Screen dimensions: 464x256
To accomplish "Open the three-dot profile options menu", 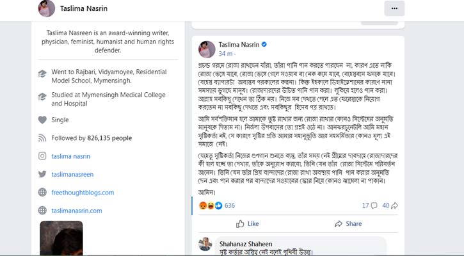I will [x=394, y=8].
